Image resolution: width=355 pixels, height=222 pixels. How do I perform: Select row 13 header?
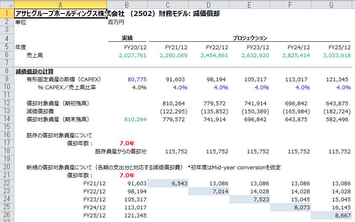7,111
